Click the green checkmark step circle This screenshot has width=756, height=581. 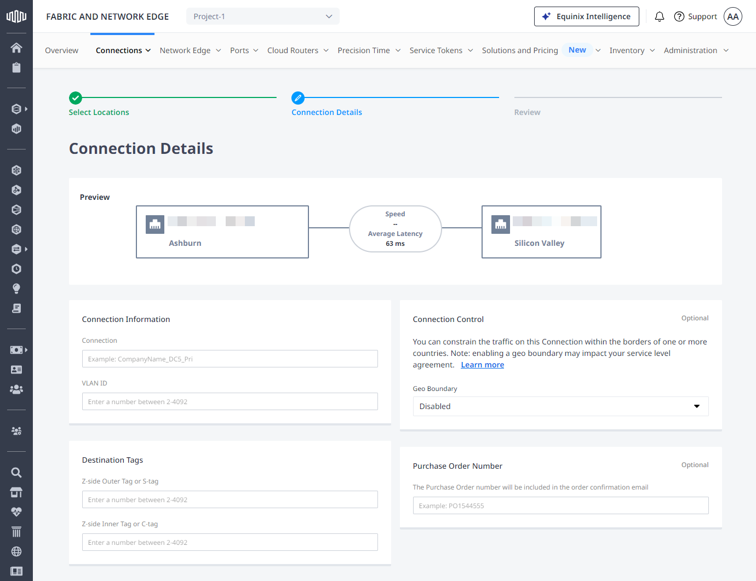76,98
